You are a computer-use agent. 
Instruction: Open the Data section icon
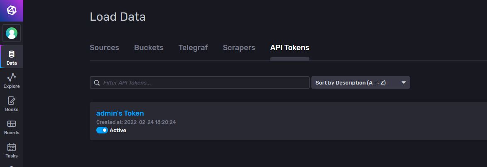tap(12, 54)
